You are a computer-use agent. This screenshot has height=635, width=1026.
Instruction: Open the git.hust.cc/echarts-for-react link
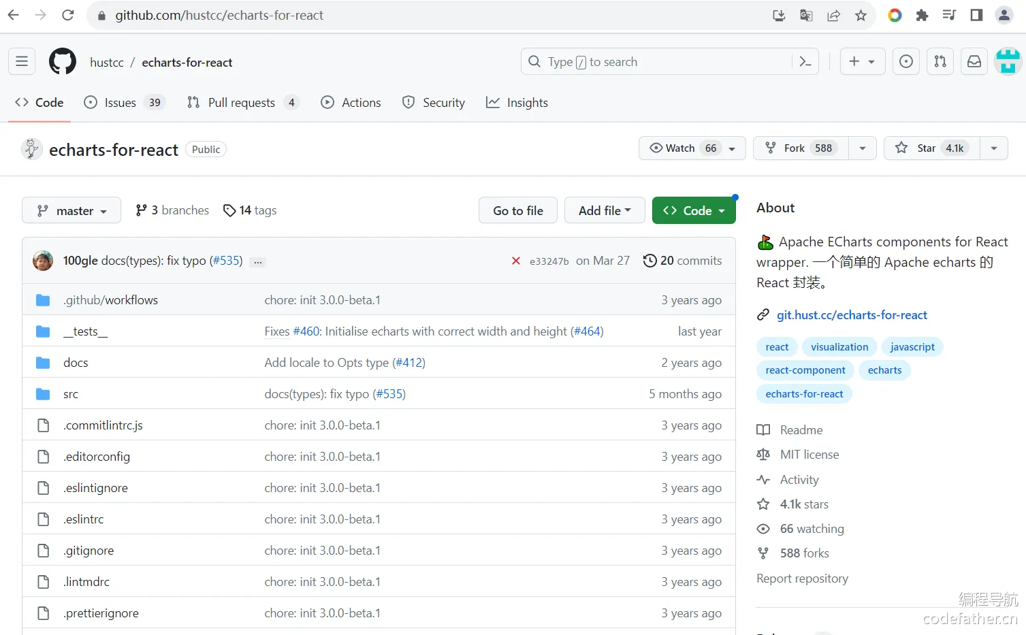click(x=852, y=315)
